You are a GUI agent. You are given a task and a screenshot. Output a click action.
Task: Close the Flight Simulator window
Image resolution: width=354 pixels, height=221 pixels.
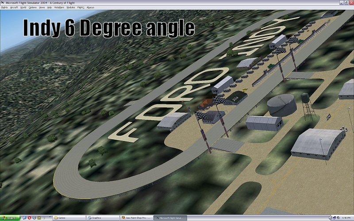pos(351,3)
